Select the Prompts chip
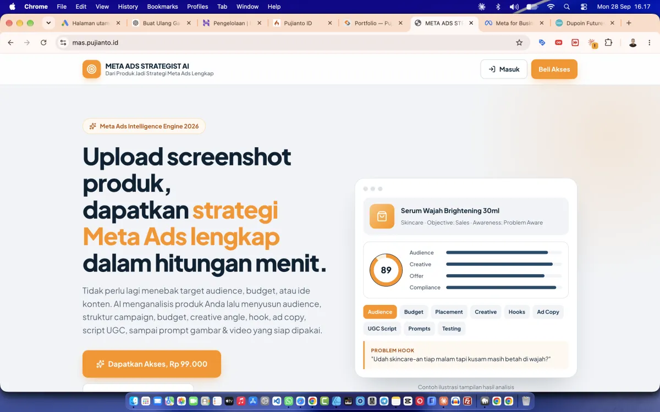The height and width of the screenshot is (412, 660). tap(420, 329)
